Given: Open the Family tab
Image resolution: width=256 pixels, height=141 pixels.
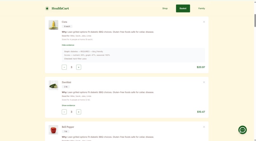Looking at the screenshot, I should [201, 8].
